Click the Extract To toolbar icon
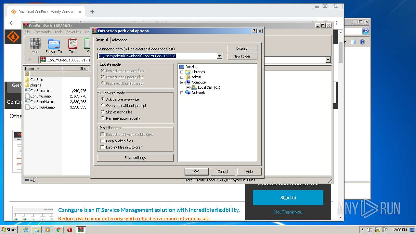416x234 pixels. (54, 46)
